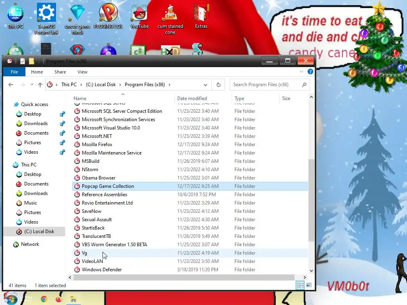This screenshot has width=407, height=305.
Task: Open the Extras desktop icon
Action: 201,15
